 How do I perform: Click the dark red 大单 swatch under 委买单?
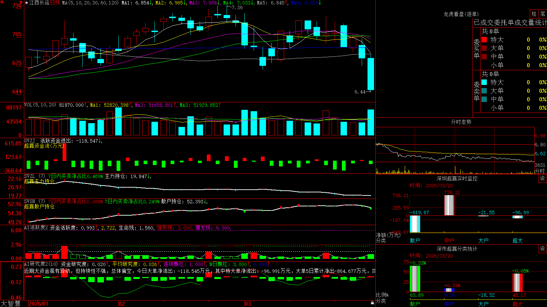point(484,48)
